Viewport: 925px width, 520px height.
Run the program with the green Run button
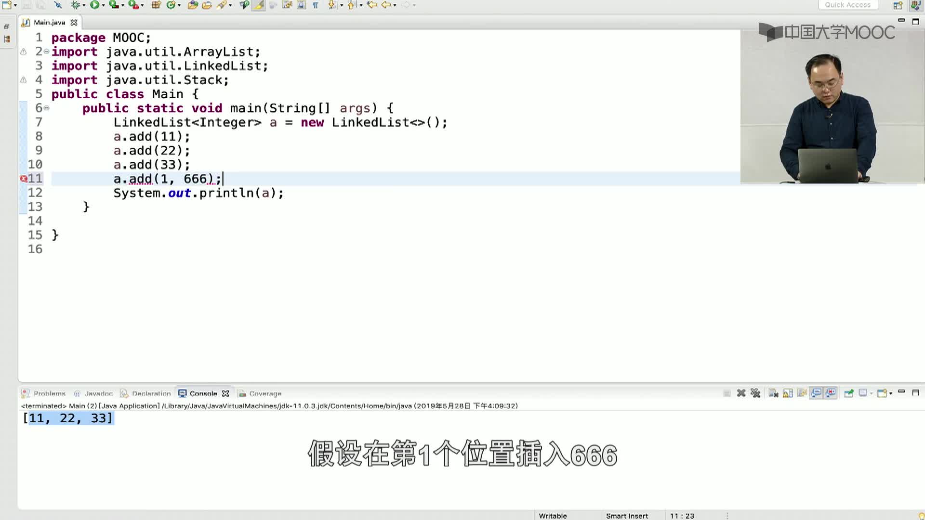coord(94,5)
